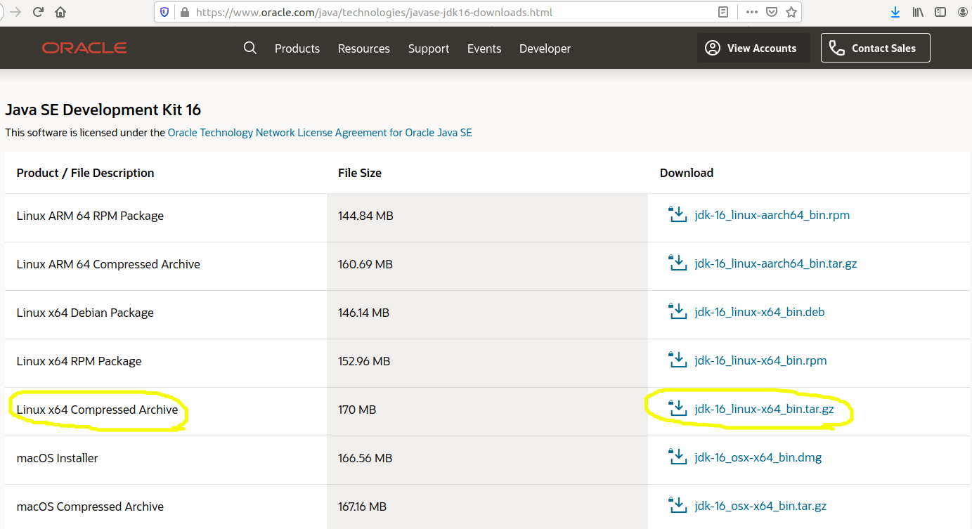This screenshot has height=529, width=972.
Task: Download jdk-16_linux-x64_bin.deb
Action: tap(759, 312)
